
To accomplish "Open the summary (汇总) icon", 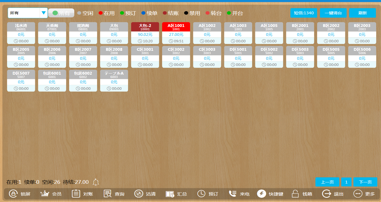I will (x=170, y=194).
